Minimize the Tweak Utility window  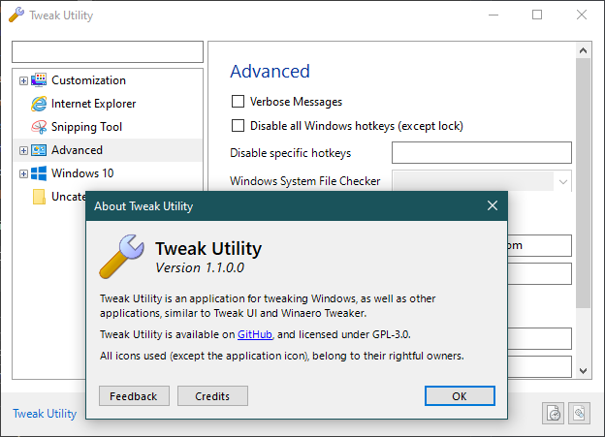494,16
